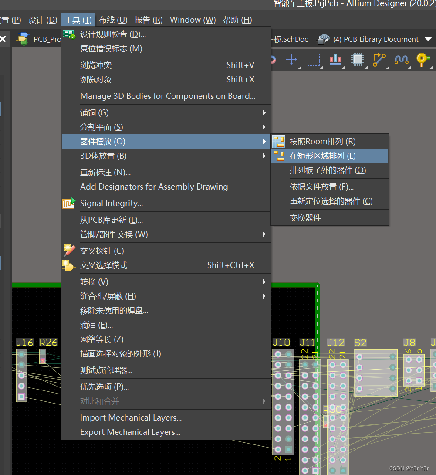Select the interactive routing toolbar icon
Screen dimensions: 436x475
pos(379,60)
